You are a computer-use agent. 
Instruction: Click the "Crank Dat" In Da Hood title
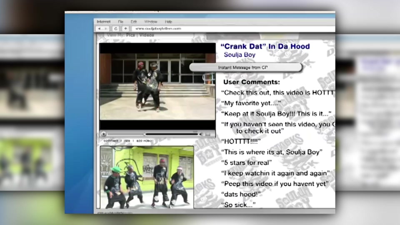265,46
